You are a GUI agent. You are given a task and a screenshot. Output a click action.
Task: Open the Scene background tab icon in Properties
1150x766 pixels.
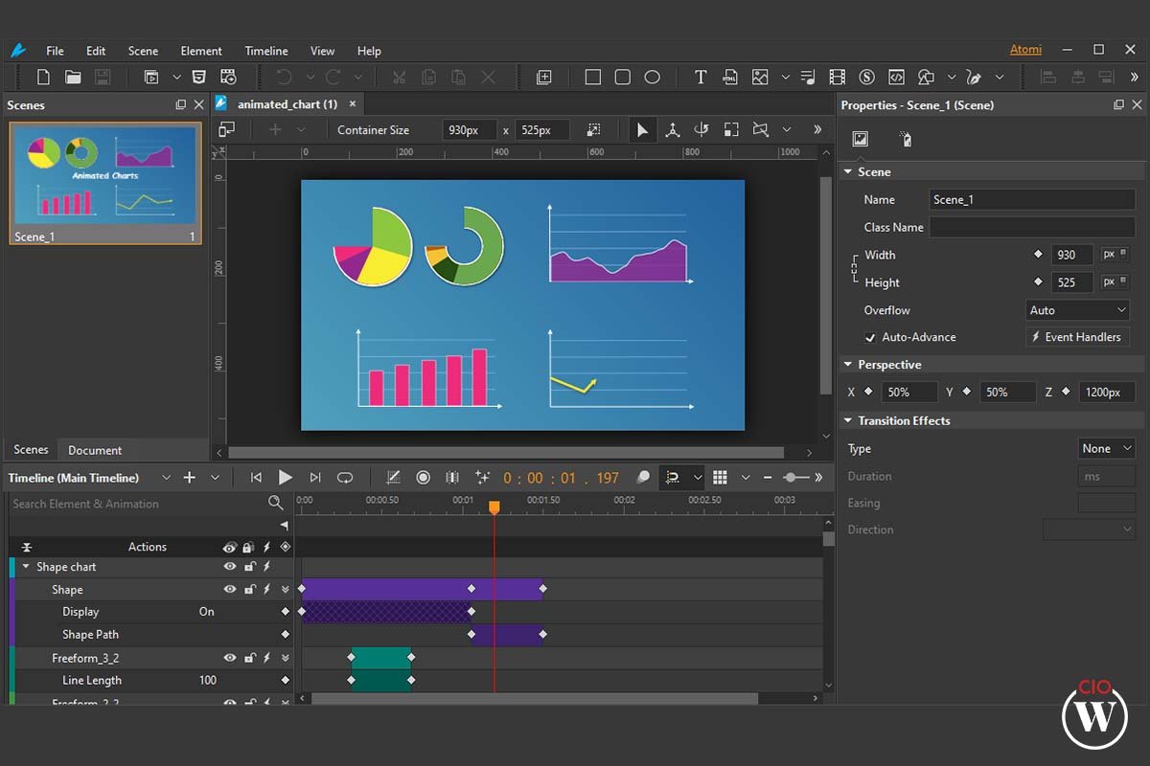pos(860,139)
